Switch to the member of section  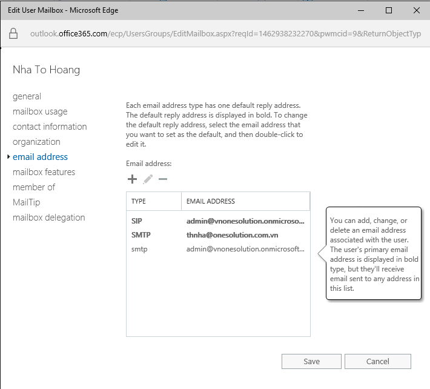pos(34,187)
